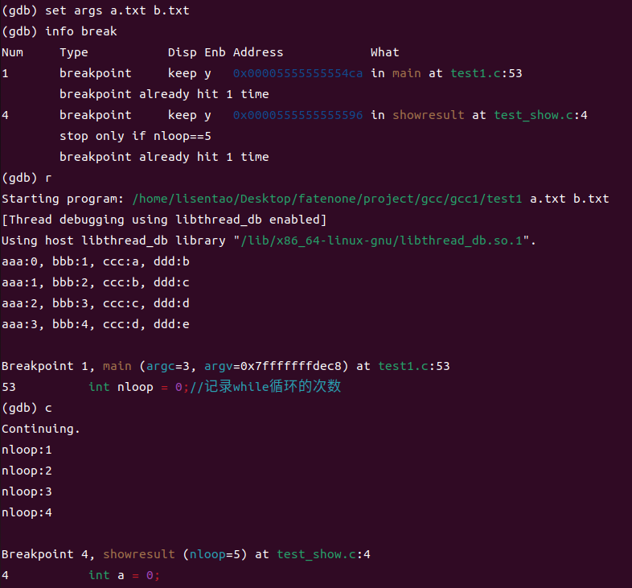Screen dimensions: 632x588
Task: Click the "int a = 0;" source line
Action: [x=125, y=575]
